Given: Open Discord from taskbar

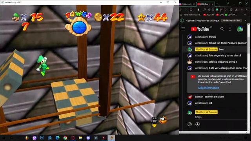Looking at the screenshot, I should tap(88, 137).
